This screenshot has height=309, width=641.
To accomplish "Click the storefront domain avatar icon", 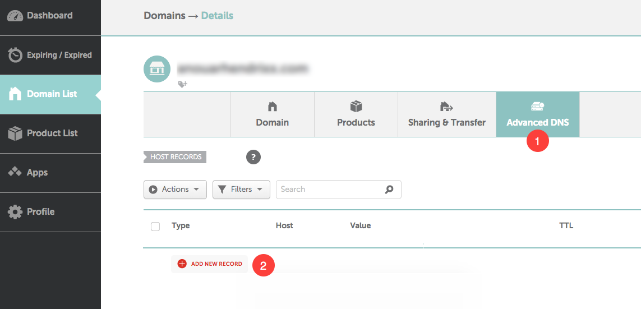I will pos(157,69).
